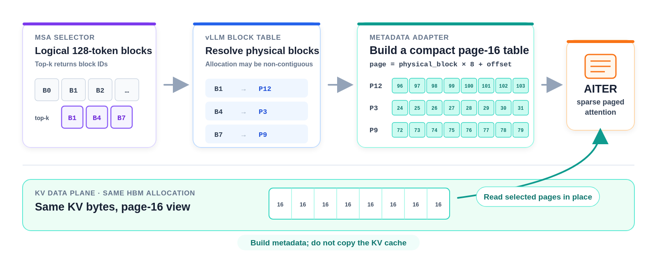Click the B7 to P9 mapping row
The width and height of the screenshot is (657, 254).
257,134
